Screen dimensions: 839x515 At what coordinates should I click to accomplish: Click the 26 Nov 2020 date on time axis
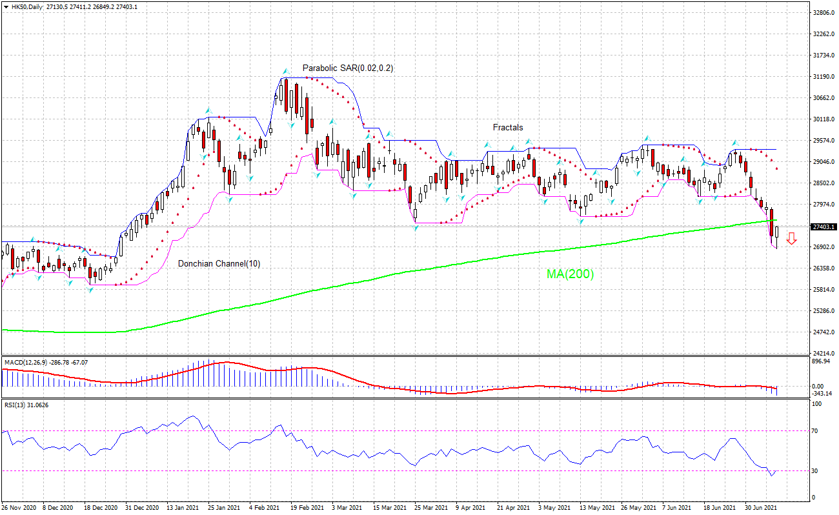pyautogui.click(x=19, y=507)
